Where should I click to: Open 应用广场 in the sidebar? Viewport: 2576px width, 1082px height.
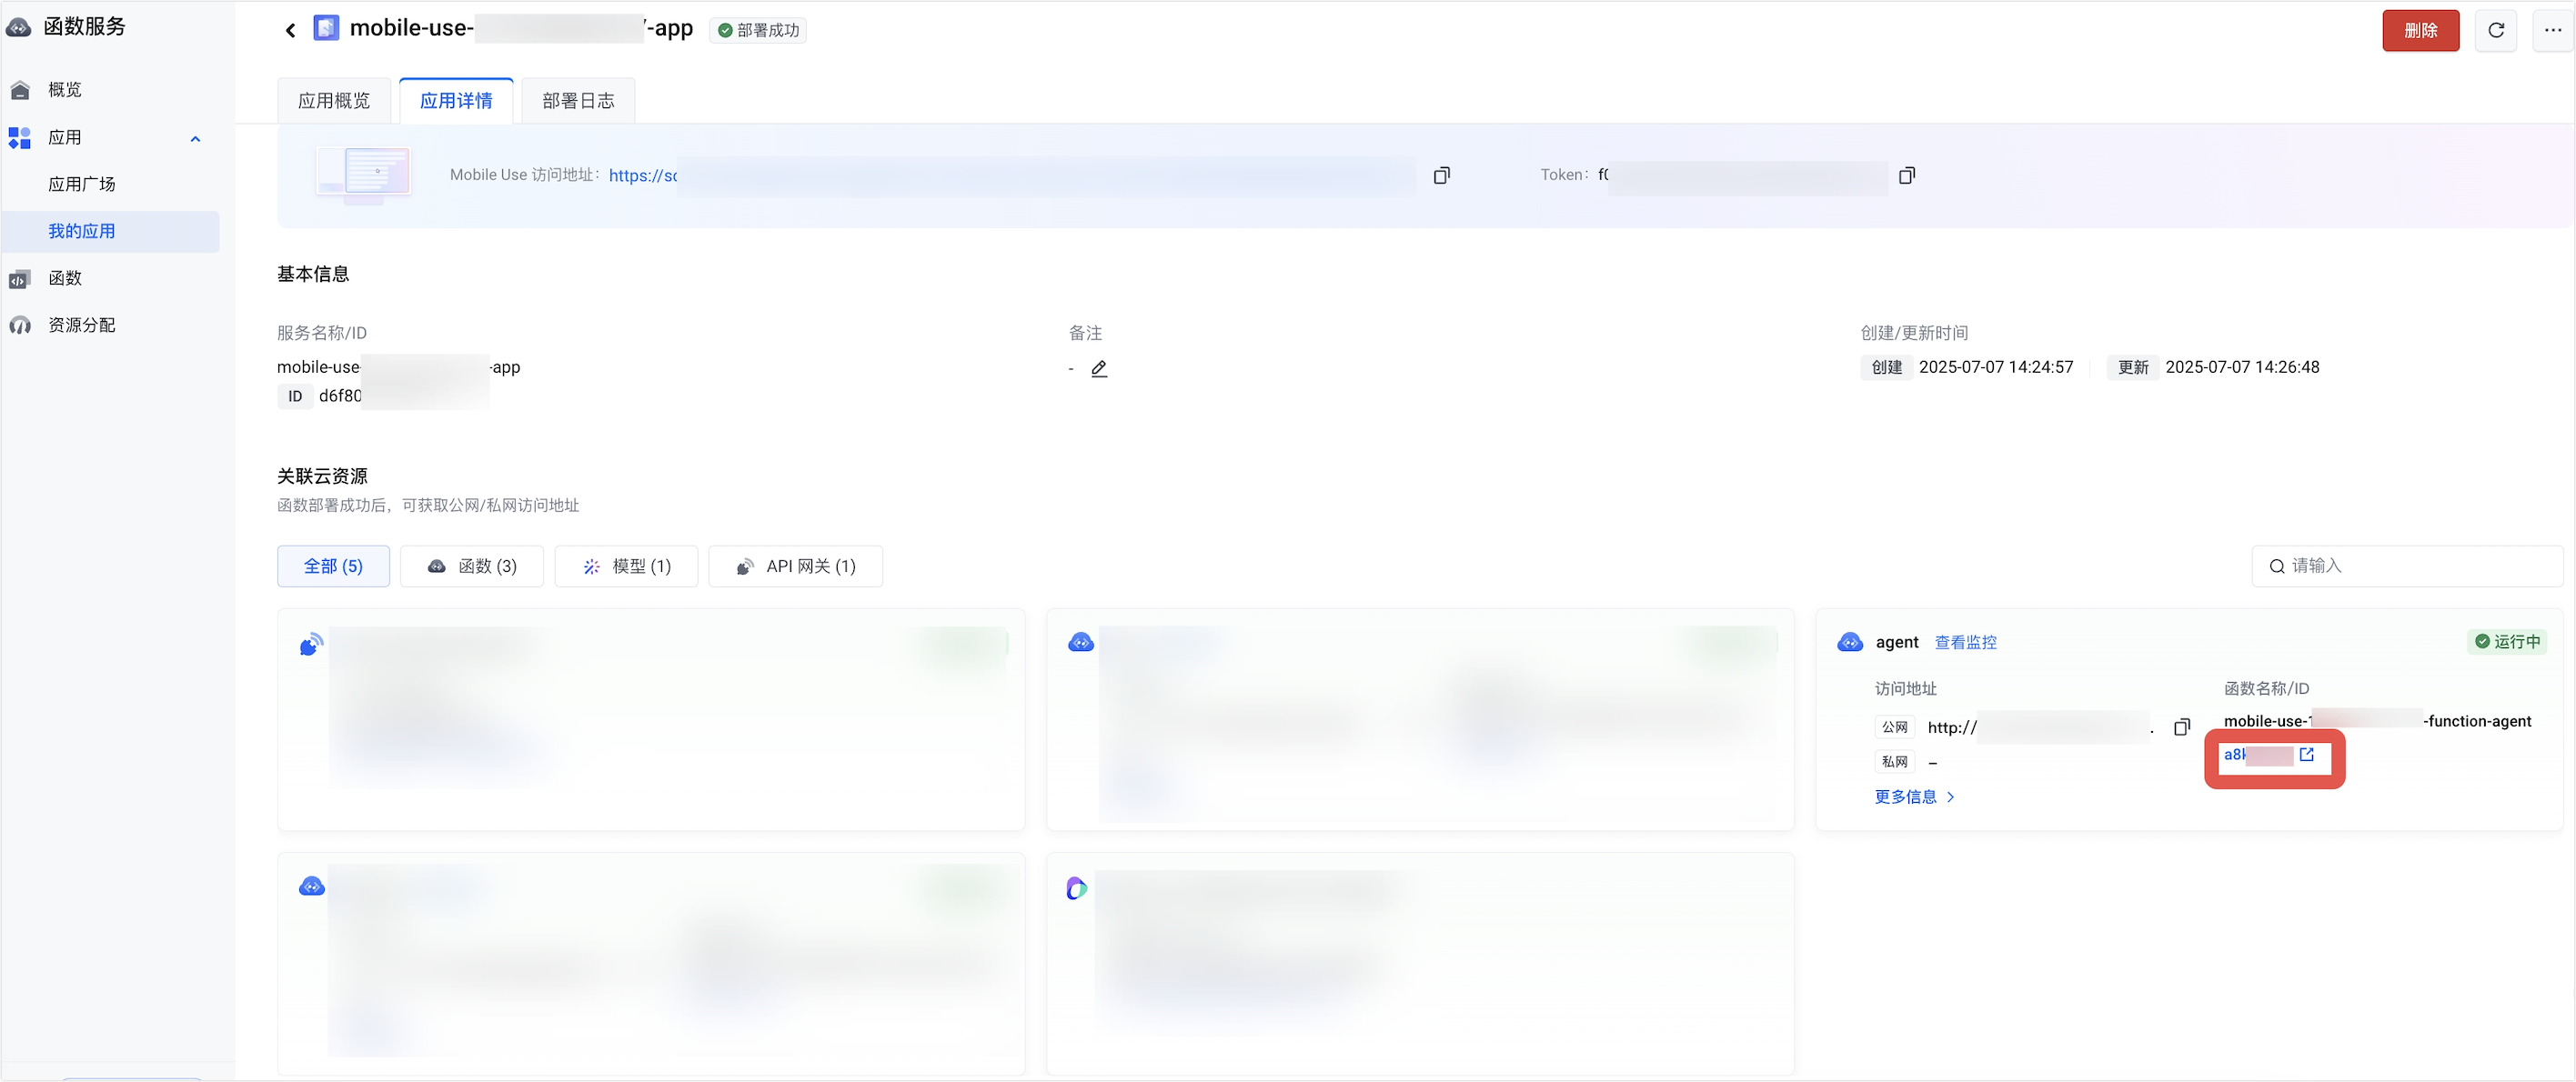82,184
